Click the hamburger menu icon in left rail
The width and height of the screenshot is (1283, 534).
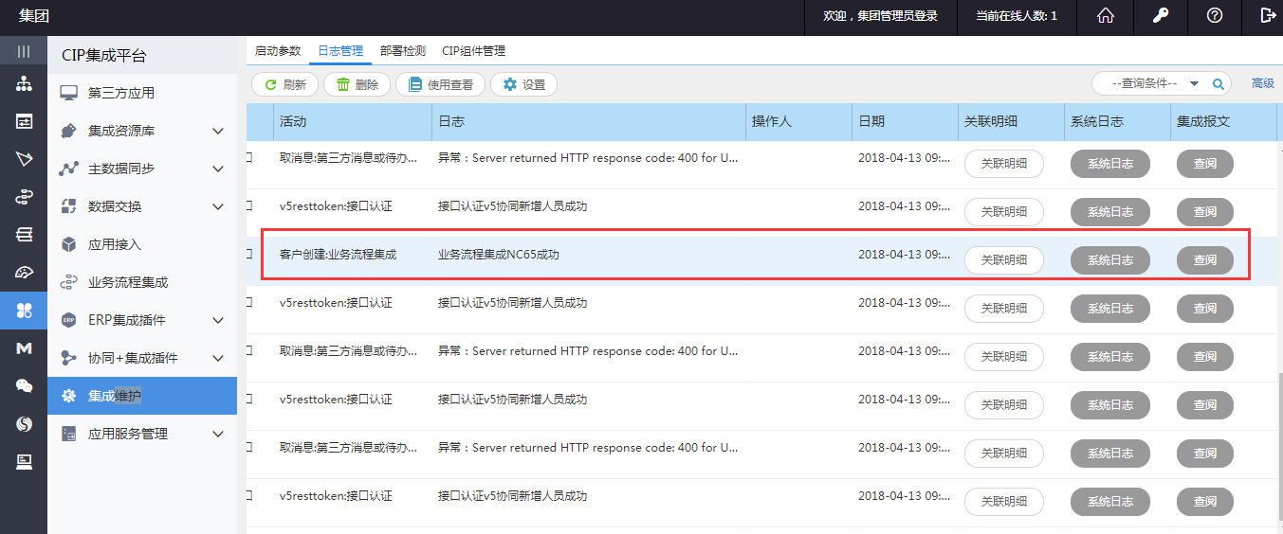coord(24,51)
